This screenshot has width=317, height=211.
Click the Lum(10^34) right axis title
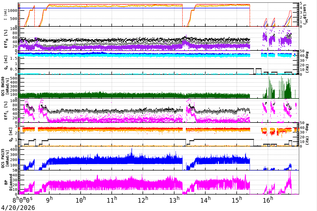305,15
